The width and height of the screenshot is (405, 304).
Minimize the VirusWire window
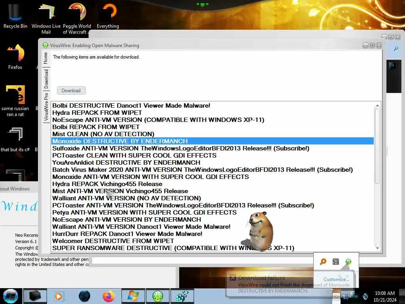(x=365, y=46)
